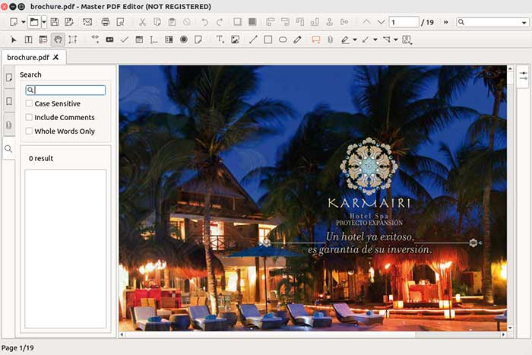Viewport: 532px width, 355px height.
Task: Click the '0 result' text
Action: (x=41, y=158)
